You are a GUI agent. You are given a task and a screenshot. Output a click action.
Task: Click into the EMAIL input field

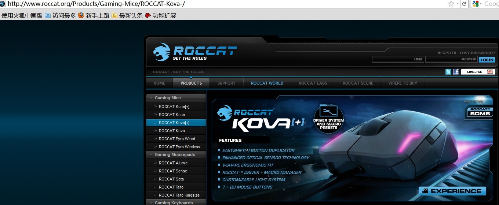point(398,59)
